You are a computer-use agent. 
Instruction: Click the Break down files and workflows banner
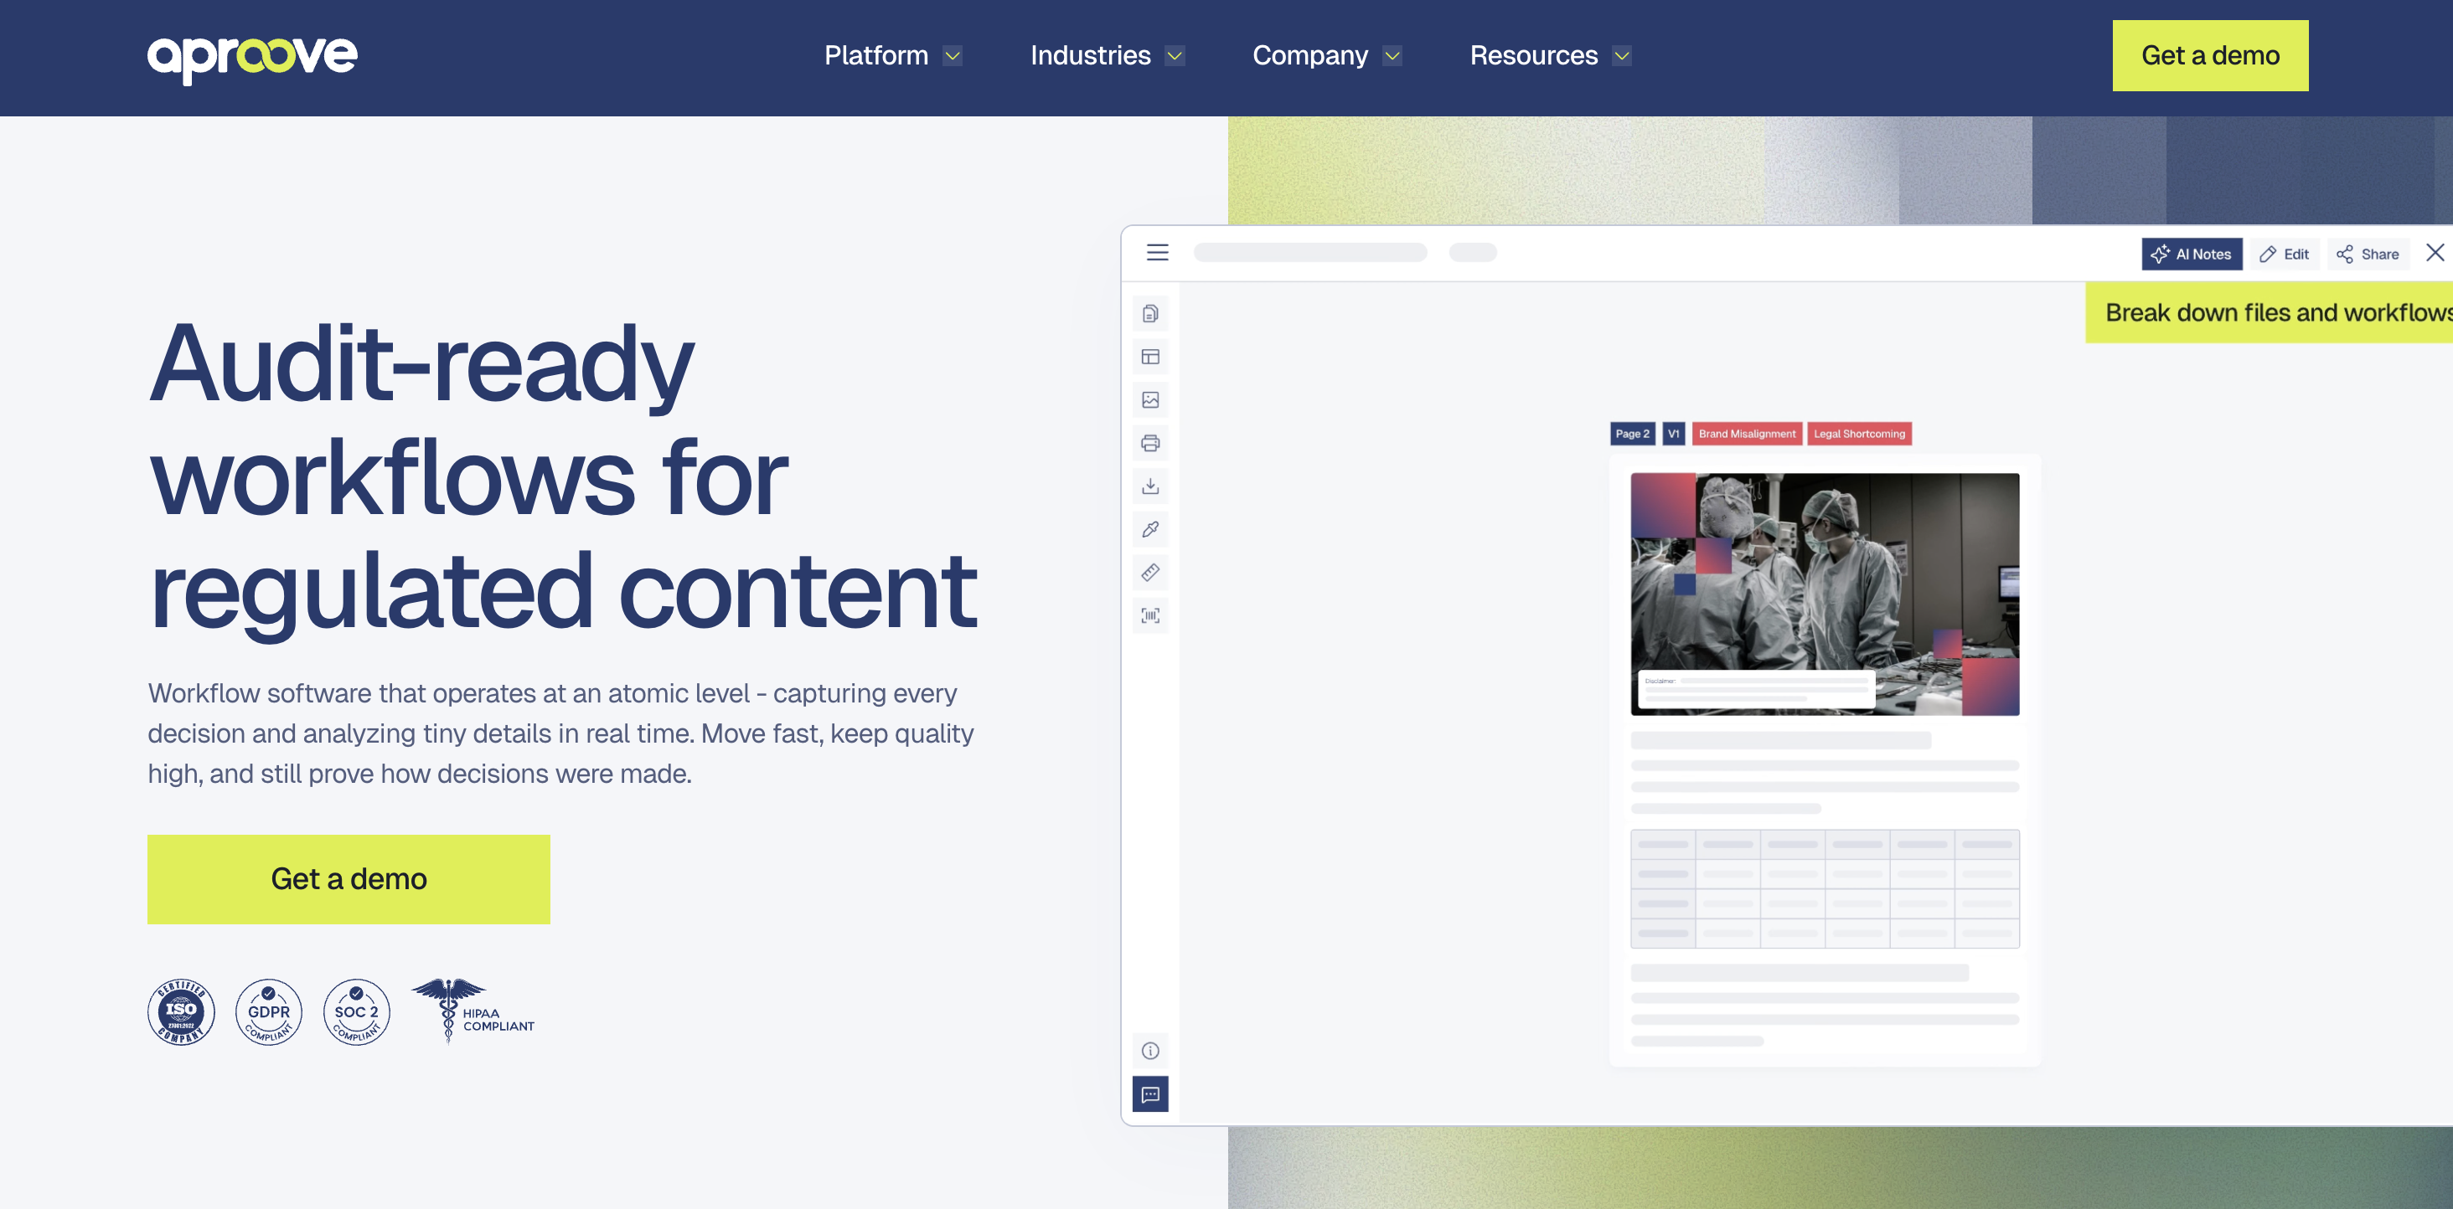(x=2270, y=312)
